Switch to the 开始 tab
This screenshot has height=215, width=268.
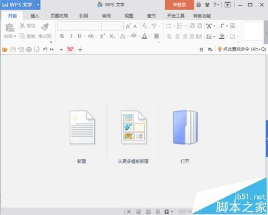(12, 16)
